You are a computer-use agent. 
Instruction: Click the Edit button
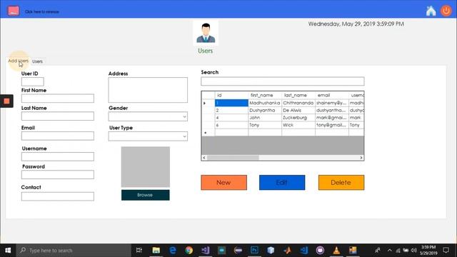pos(282,183)
